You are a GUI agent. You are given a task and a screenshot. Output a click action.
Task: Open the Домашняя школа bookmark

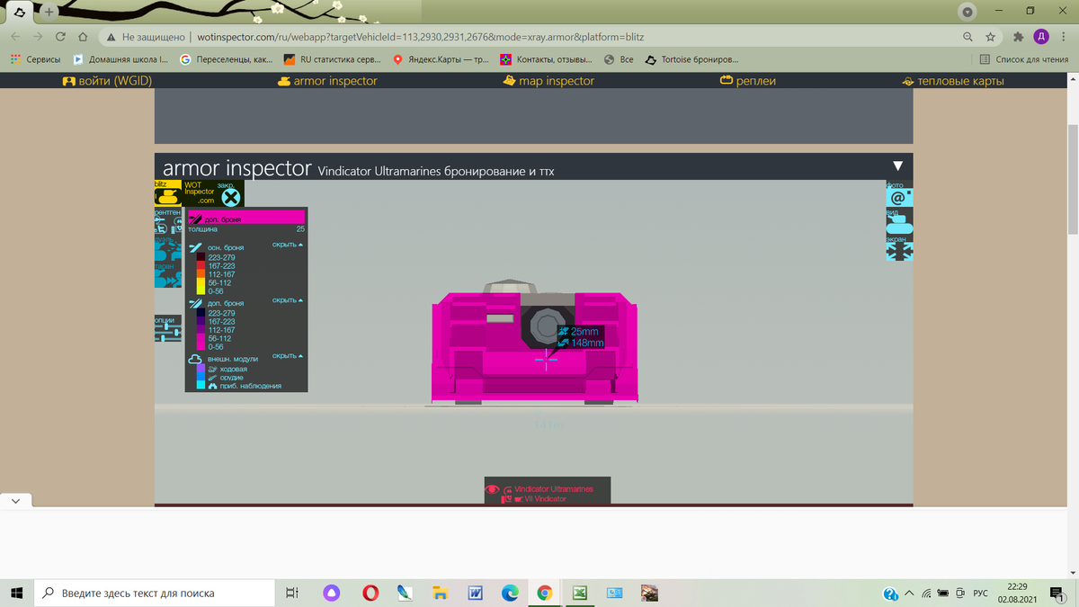120,59
